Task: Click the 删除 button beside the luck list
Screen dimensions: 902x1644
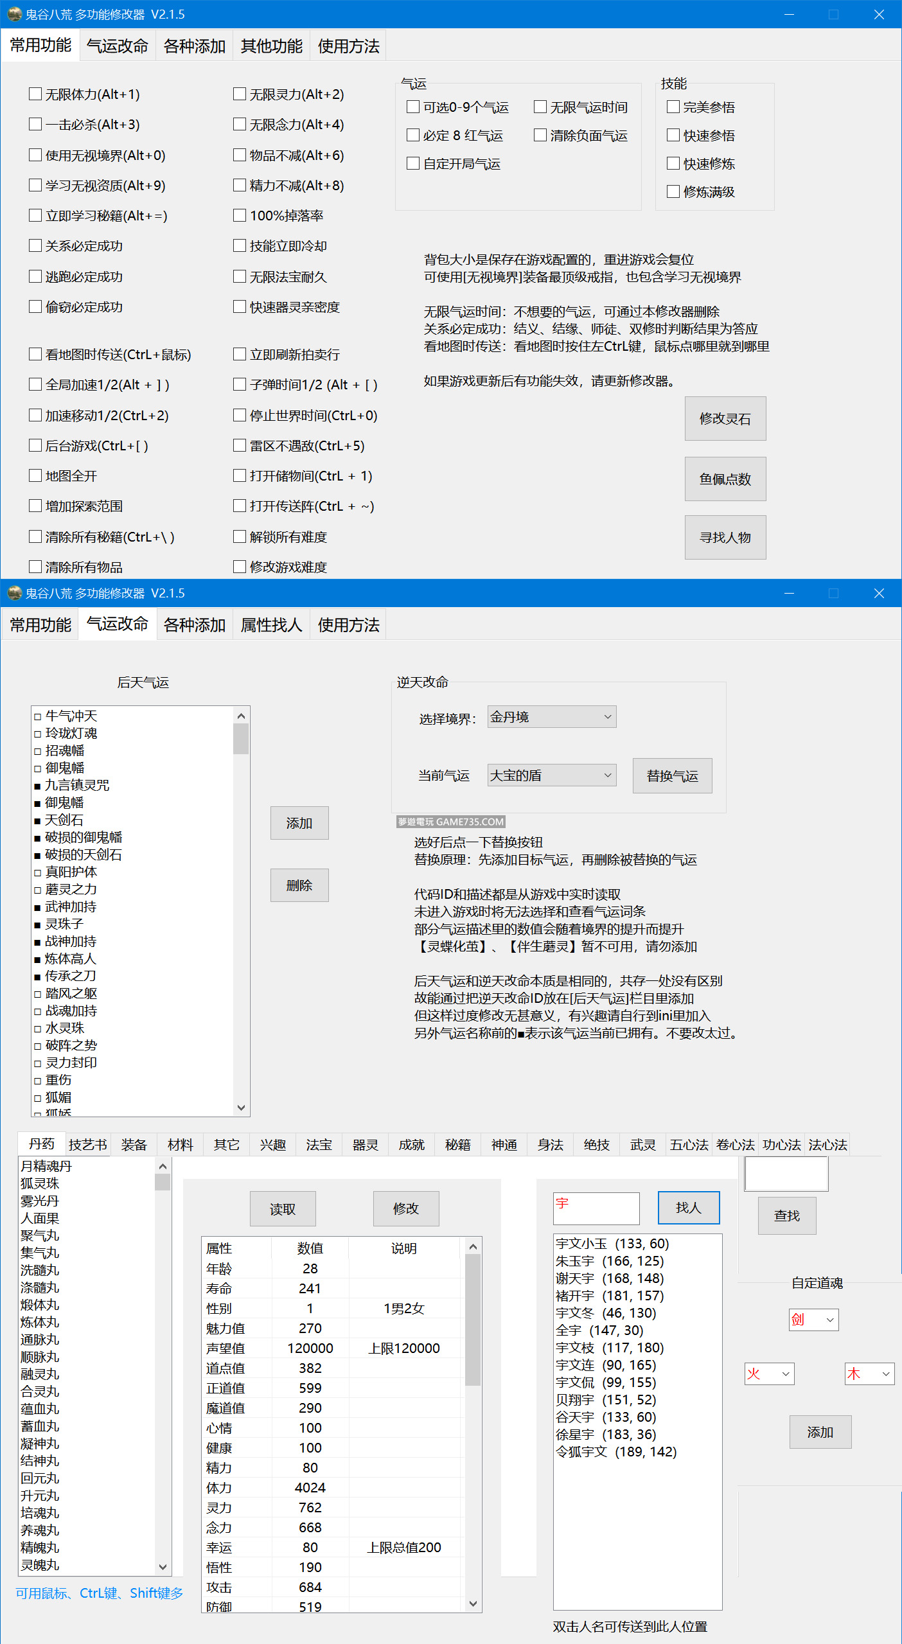Action: (299, 885)
